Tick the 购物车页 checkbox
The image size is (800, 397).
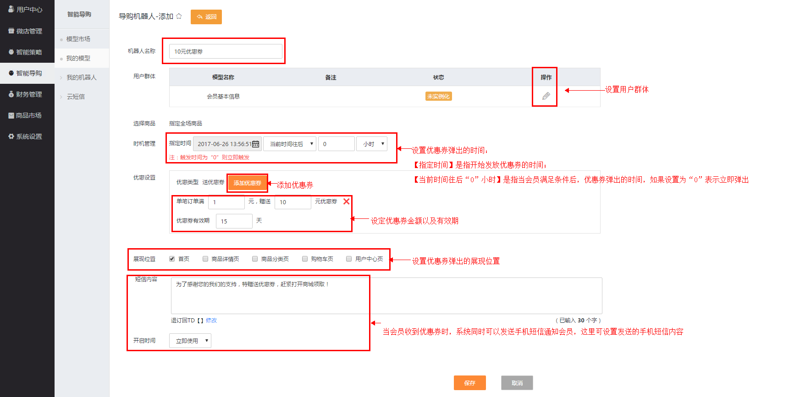click(305, 259)
